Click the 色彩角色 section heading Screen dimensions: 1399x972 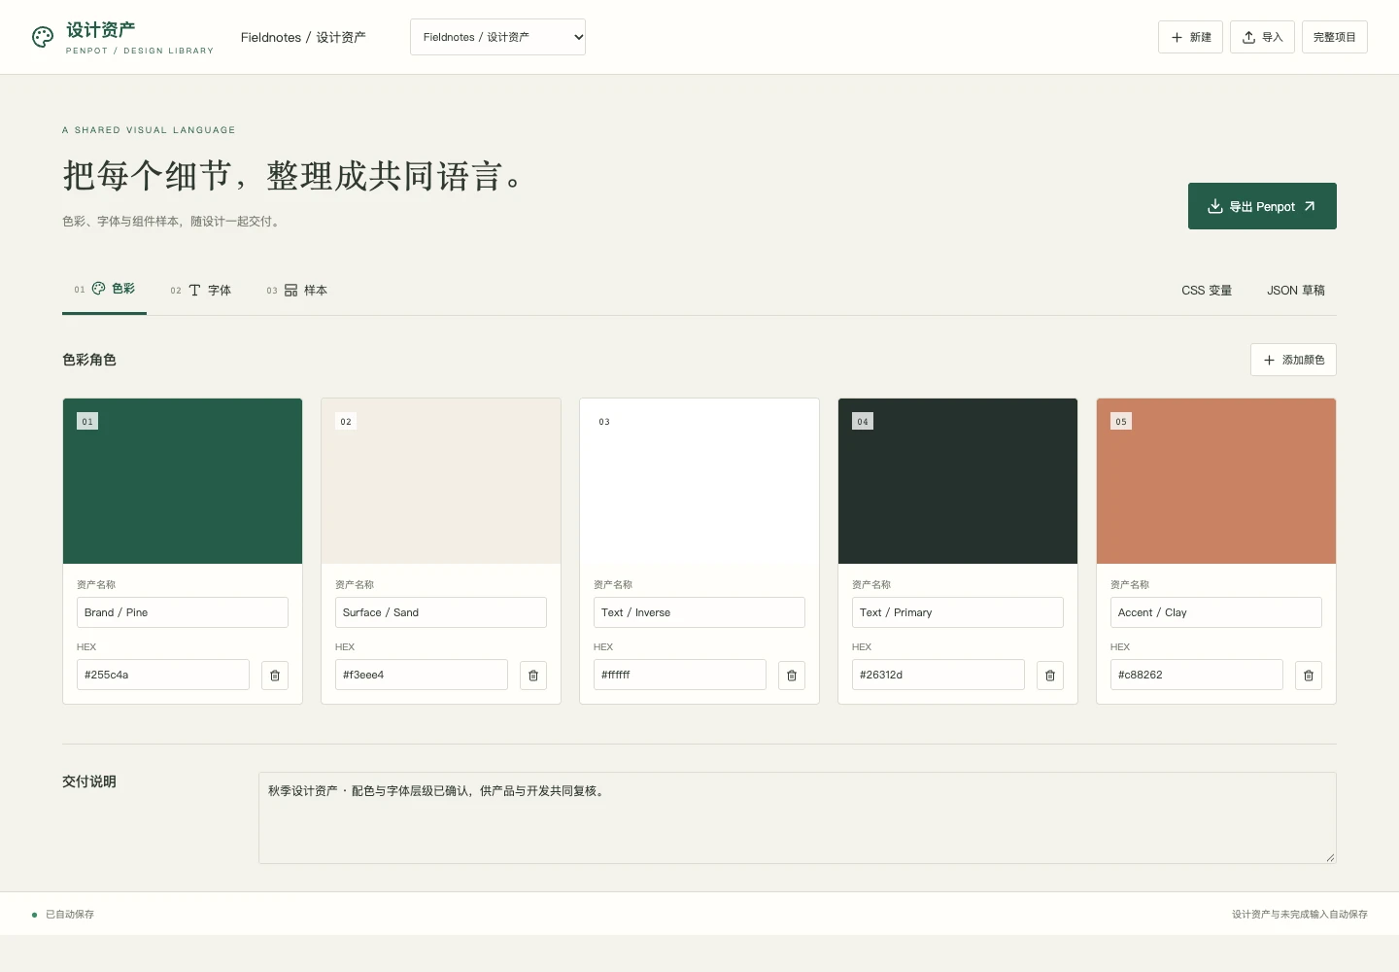[89, 360]
